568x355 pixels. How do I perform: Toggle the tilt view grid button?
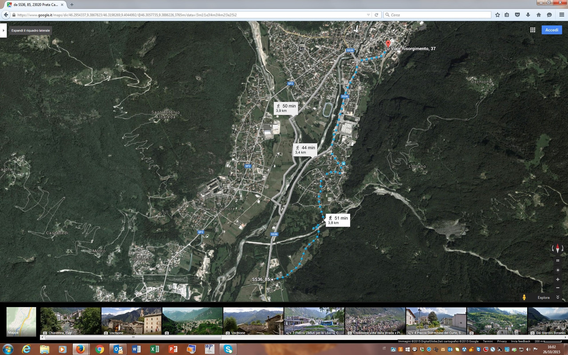(558, 260)
